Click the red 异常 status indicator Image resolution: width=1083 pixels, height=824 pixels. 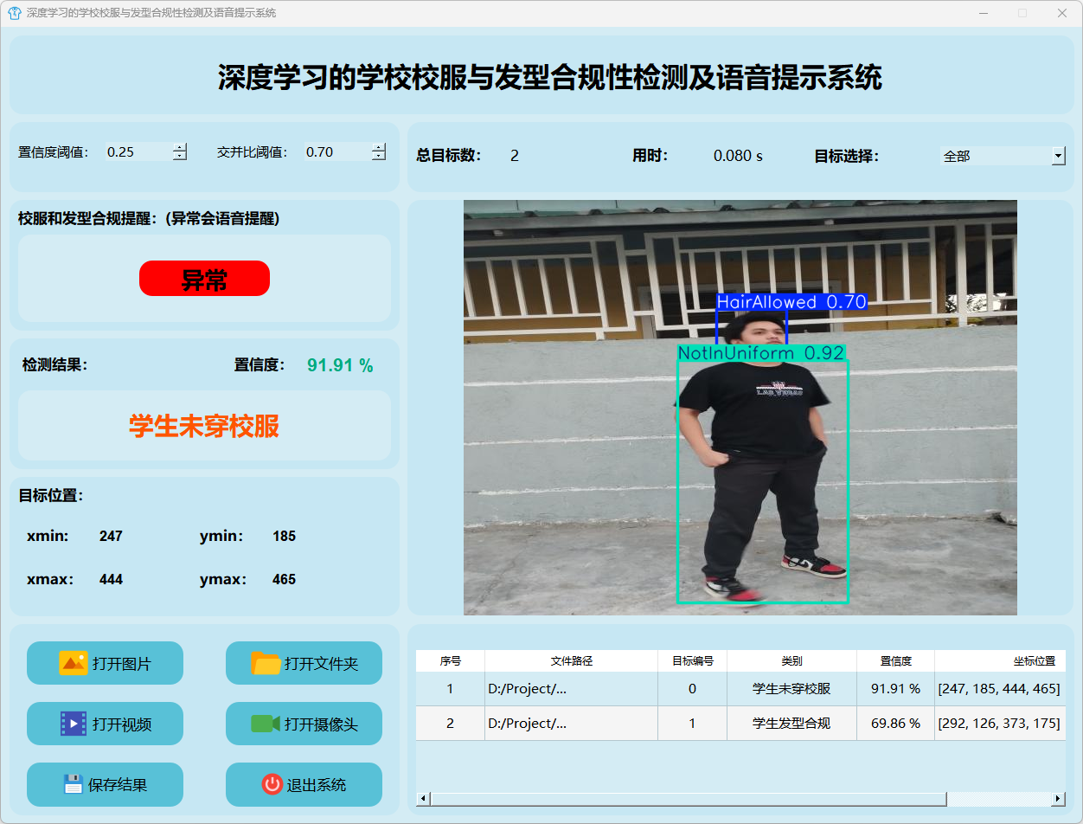(x=204, y=279)
